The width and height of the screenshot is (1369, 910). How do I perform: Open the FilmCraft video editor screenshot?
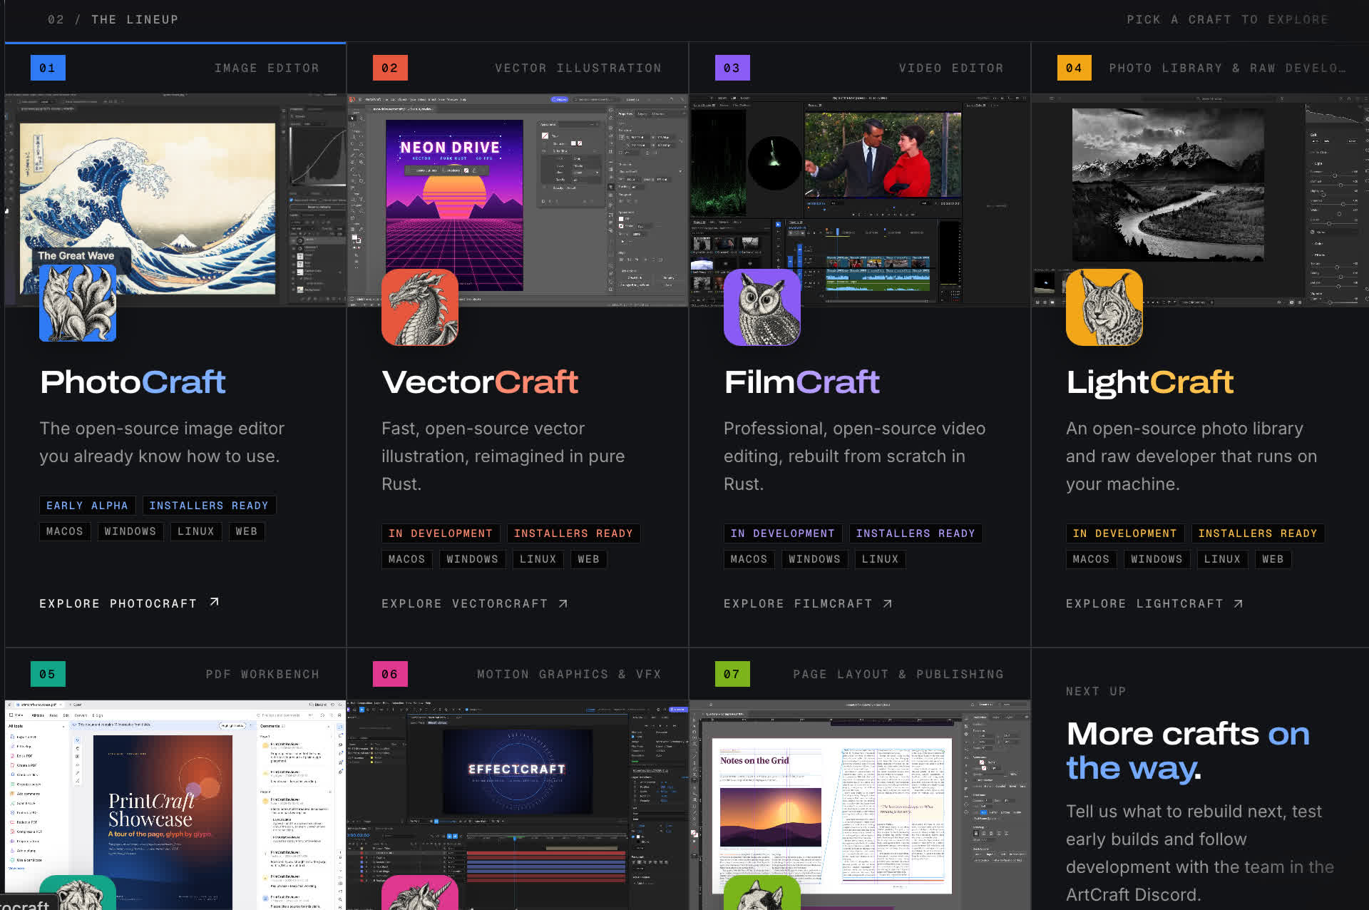coord(860,200)
